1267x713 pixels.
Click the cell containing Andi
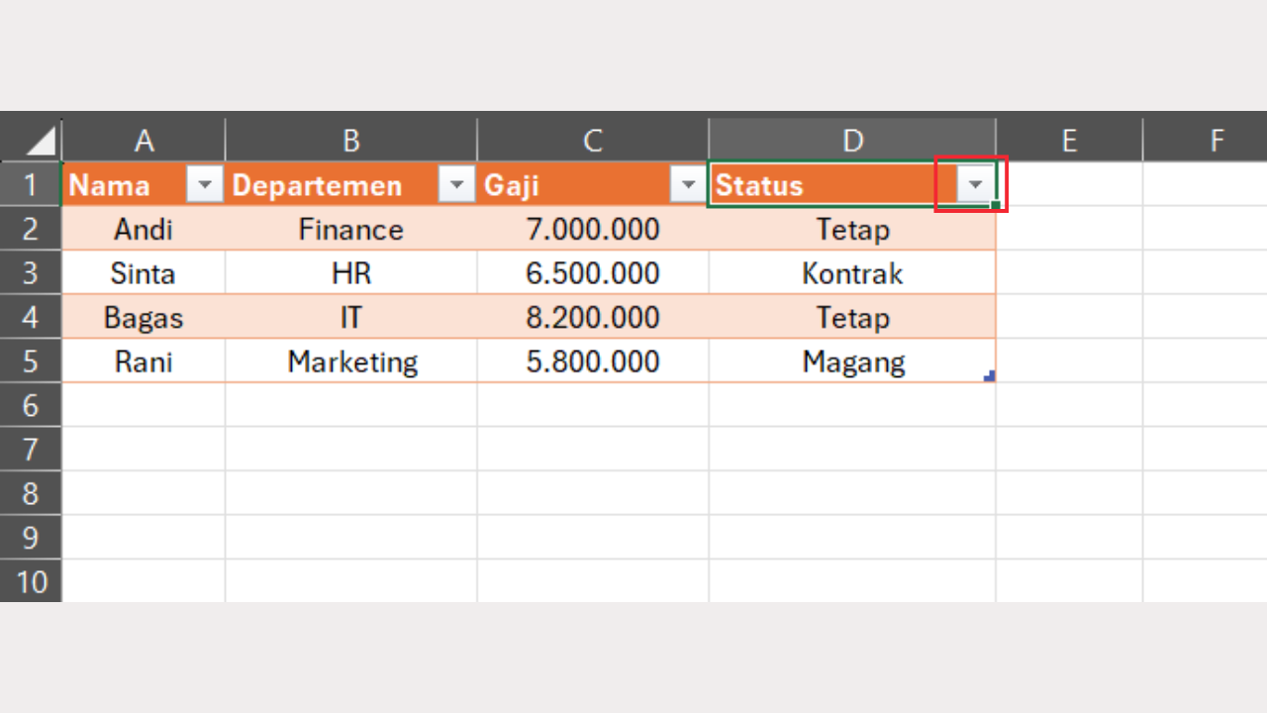click(144, 229)
